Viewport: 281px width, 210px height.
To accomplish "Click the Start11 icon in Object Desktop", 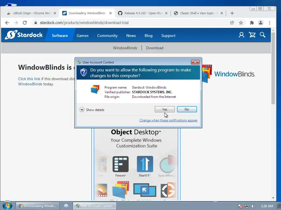I will pyautogui.click(x=145, y=164).
